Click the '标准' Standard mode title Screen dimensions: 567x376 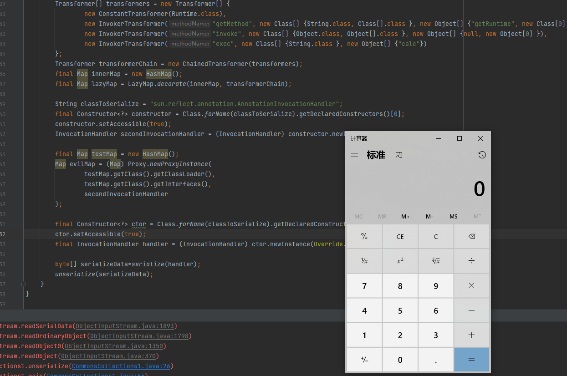(376, 155)
